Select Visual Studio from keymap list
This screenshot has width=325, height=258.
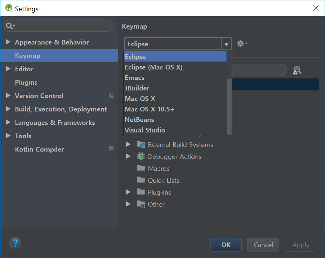point(145,130)
